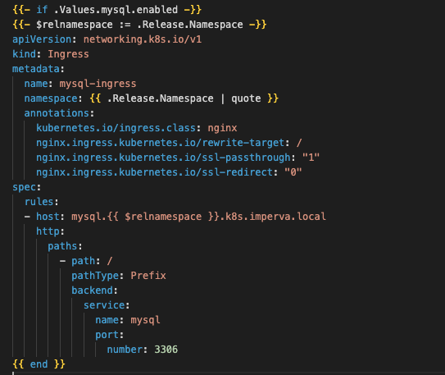This screenshot has width=445, height=375.
Task: Click "kubernetes.io/ingress.class" annotation key
Action: pos(116,128)
